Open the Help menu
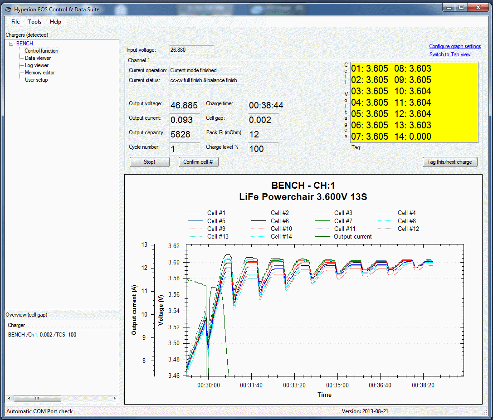Screen dimensions: 493x420 point(55,22)
